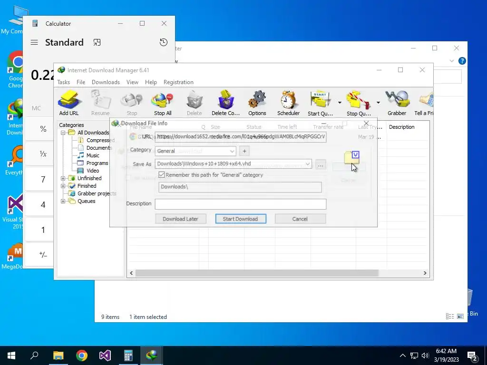487x365 pixels.
Task: Click the Stop toolbar icon
Action: (x=132, y=103)
